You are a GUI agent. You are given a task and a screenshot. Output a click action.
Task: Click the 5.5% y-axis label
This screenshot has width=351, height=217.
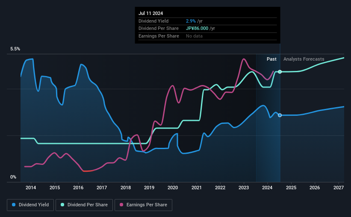pos(15,49)
